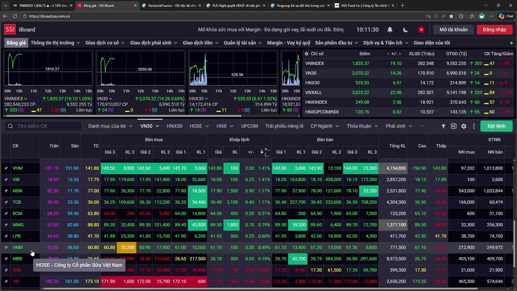Click VN30 row in index table

408,73
